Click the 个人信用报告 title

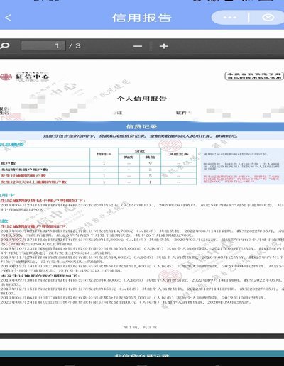141,99
